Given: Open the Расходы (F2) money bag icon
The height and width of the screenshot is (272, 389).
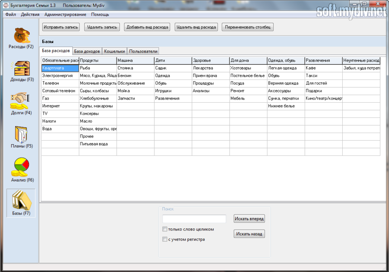Looking at the screenshot, I should [22, 35].
